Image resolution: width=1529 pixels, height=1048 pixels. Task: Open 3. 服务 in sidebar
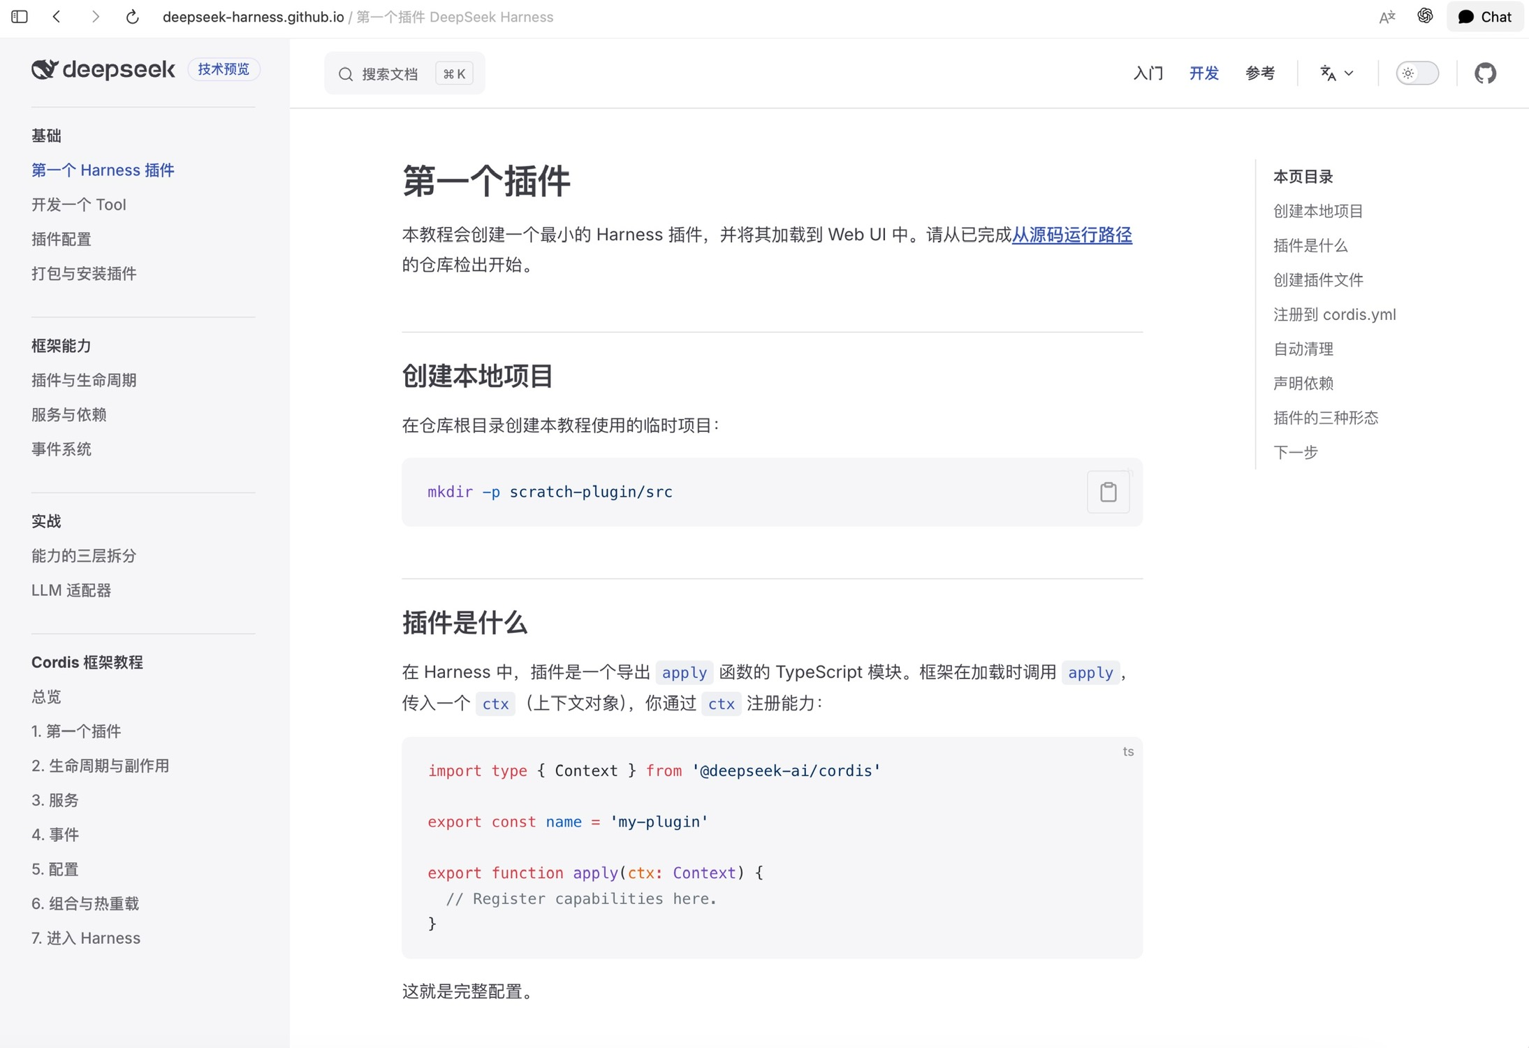55,800
